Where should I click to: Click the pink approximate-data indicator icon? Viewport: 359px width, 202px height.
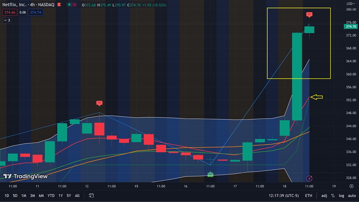(x=74, y=5)
